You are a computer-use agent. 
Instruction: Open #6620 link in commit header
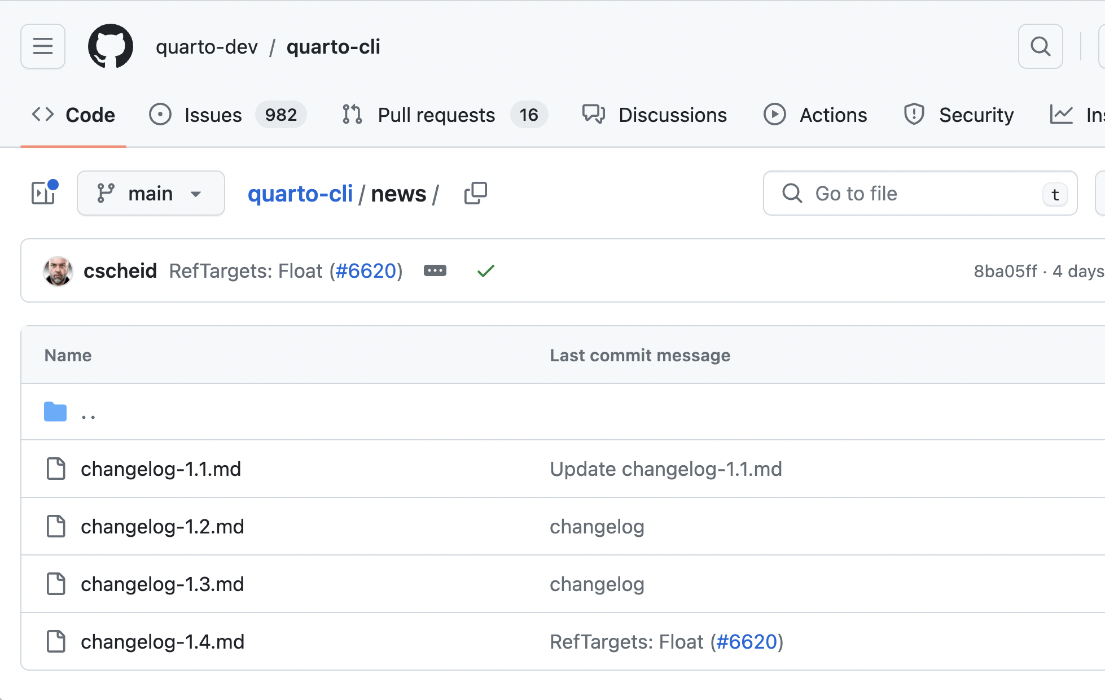[x=366, y=271]
